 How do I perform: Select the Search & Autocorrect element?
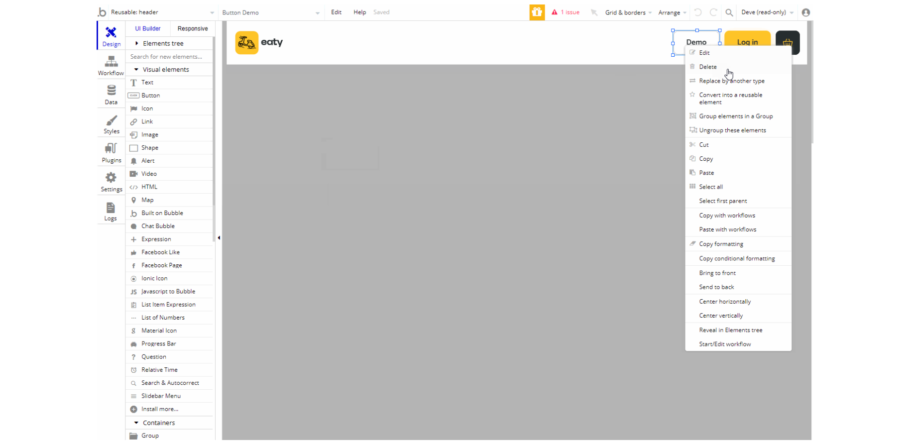[169, 383]
